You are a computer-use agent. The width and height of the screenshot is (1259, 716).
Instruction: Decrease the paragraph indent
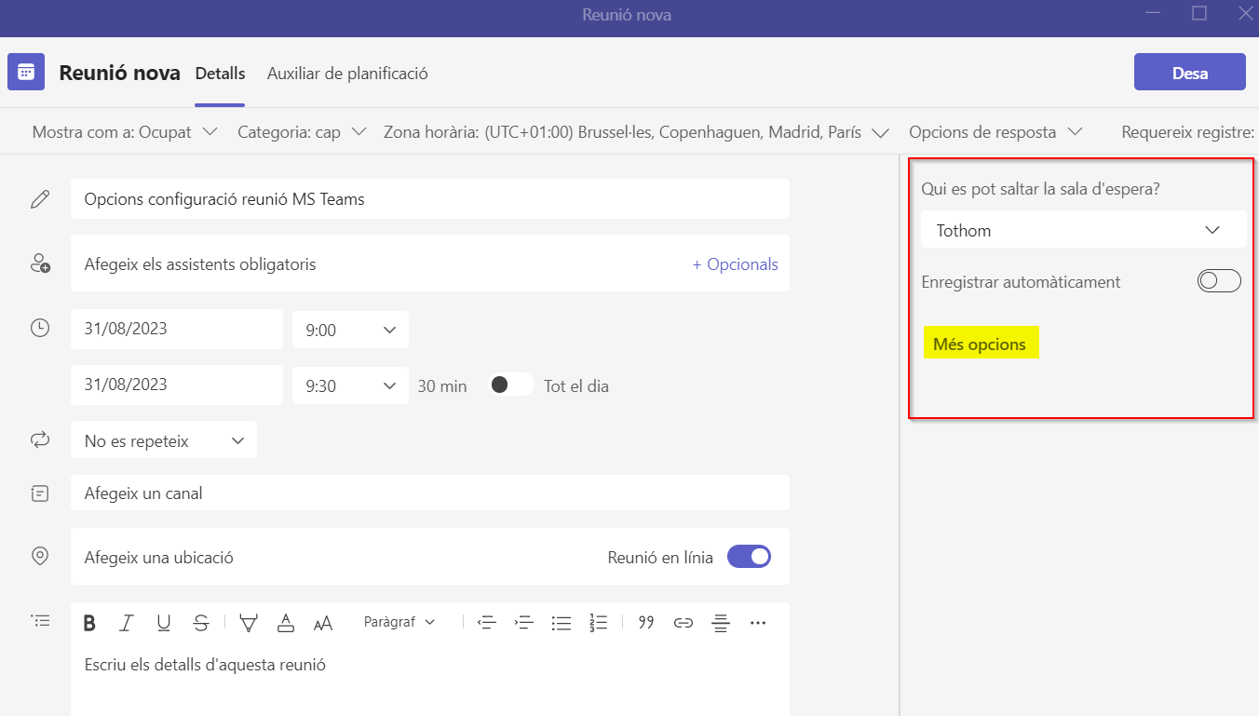[486, 623]
